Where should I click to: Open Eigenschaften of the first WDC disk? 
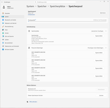click(99, 53)
